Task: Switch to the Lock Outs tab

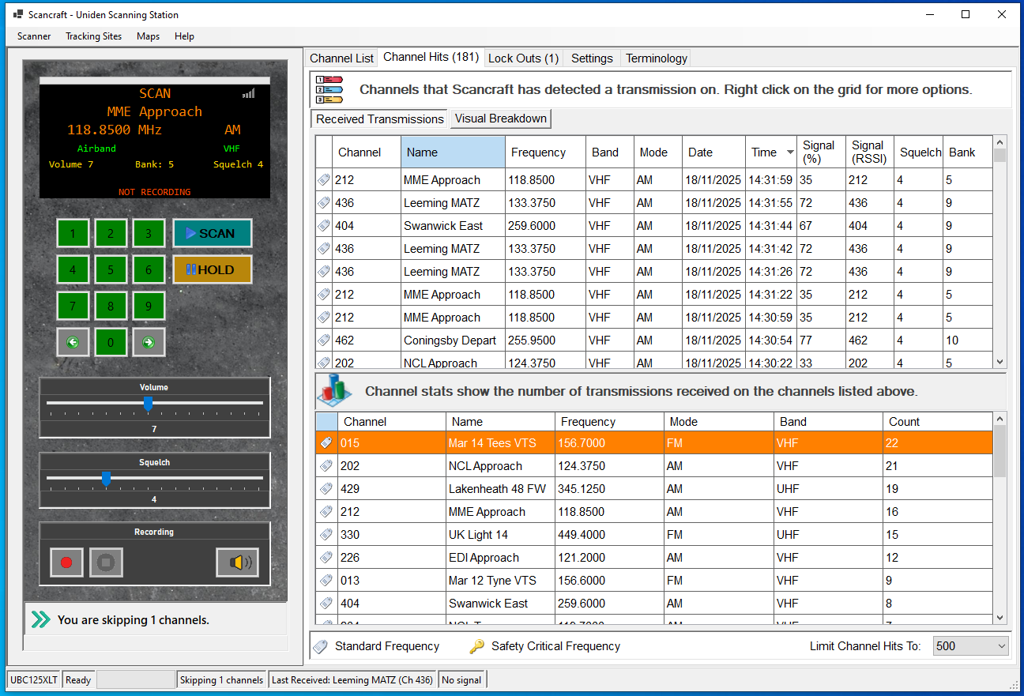Action: point(522,58)
